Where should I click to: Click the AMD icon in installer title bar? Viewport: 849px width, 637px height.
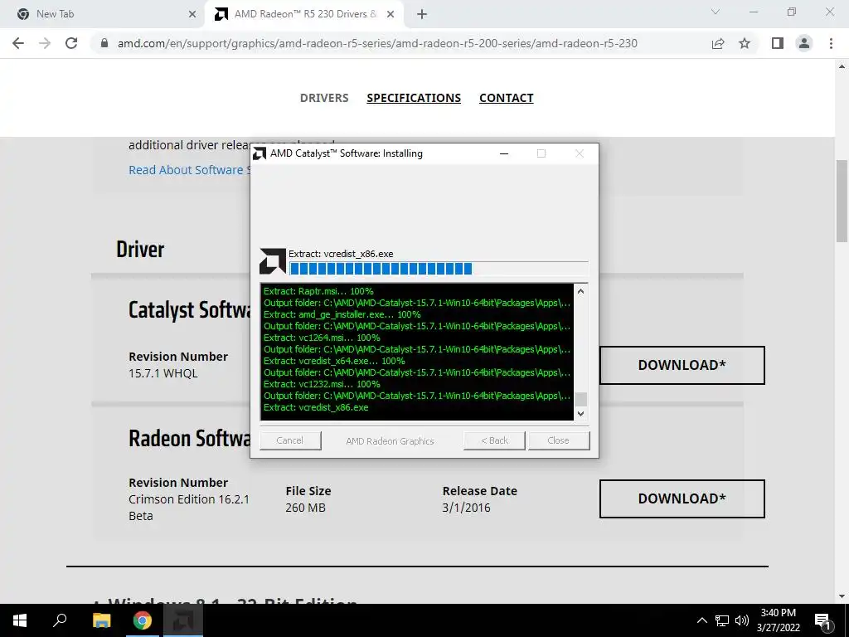click(x=260, y=153)
